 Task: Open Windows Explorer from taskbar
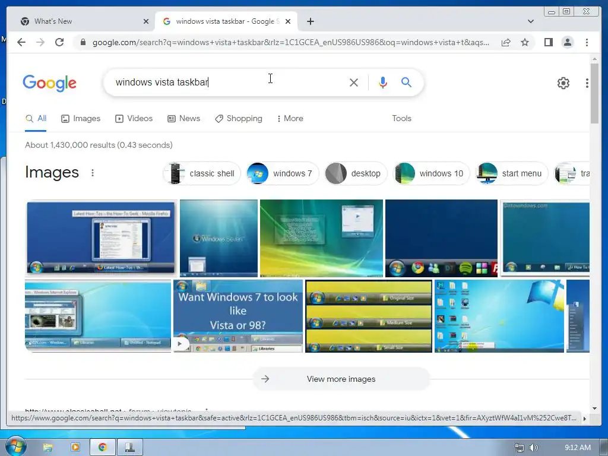(47, 448)
